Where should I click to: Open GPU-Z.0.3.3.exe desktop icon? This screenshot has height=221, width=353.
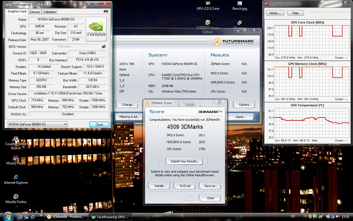point(208,6)
